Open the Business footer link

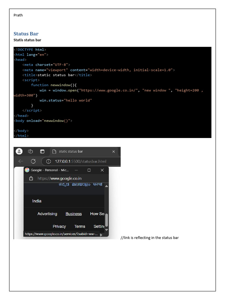(74, 214)
